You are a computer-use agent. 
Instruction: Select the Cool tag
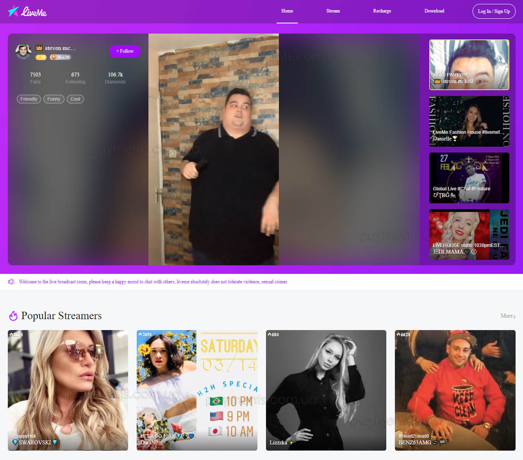pyautogui.click(x=75, y=99)
